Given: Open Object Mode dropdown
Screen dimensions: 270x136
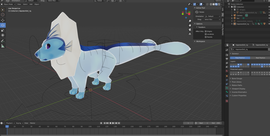Looking at the screenshot, I should coord(8,4).
